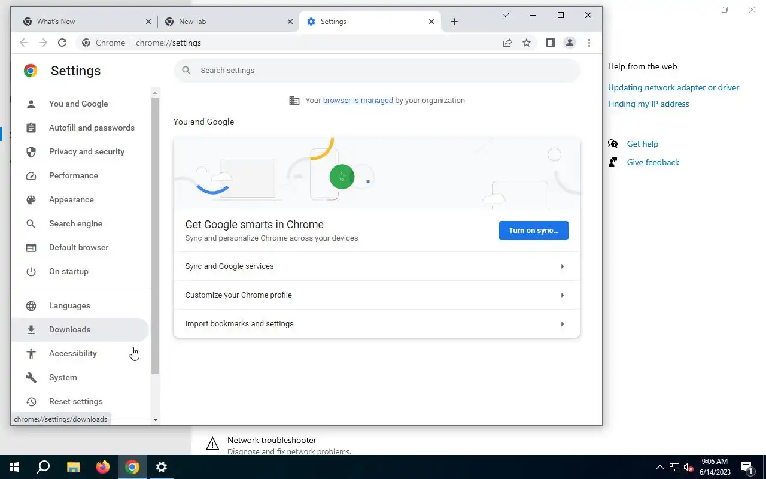Click the Accessibility figure icon
Viewport: 766px width, 479px height.
point(31,353)
